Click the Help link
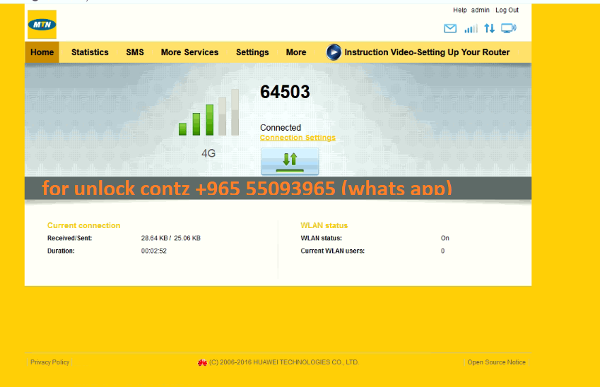The width and height of the screenshot is (600, 387). coord(460,10)
